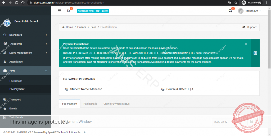The width and height of the screenshot is (271, 136).
Task: Expand the Dashboard sidebar chevron
Action: point(46,35)
